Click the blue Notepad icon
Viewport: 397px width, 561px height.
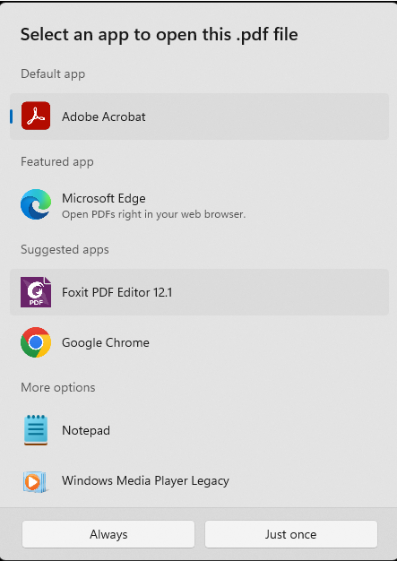point(36,430)
